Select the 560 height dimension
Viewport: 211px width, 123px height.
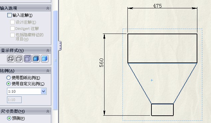tap(101, 62)
